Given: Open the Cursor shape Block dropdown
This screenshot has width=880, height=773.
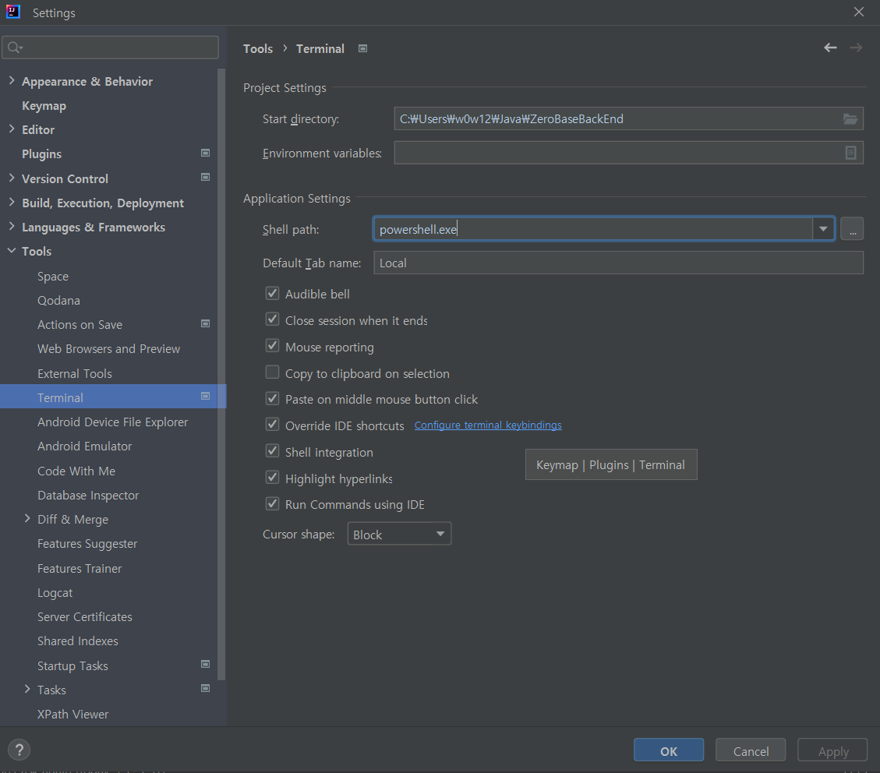Looking at the screenshot, I should point(399,534).
